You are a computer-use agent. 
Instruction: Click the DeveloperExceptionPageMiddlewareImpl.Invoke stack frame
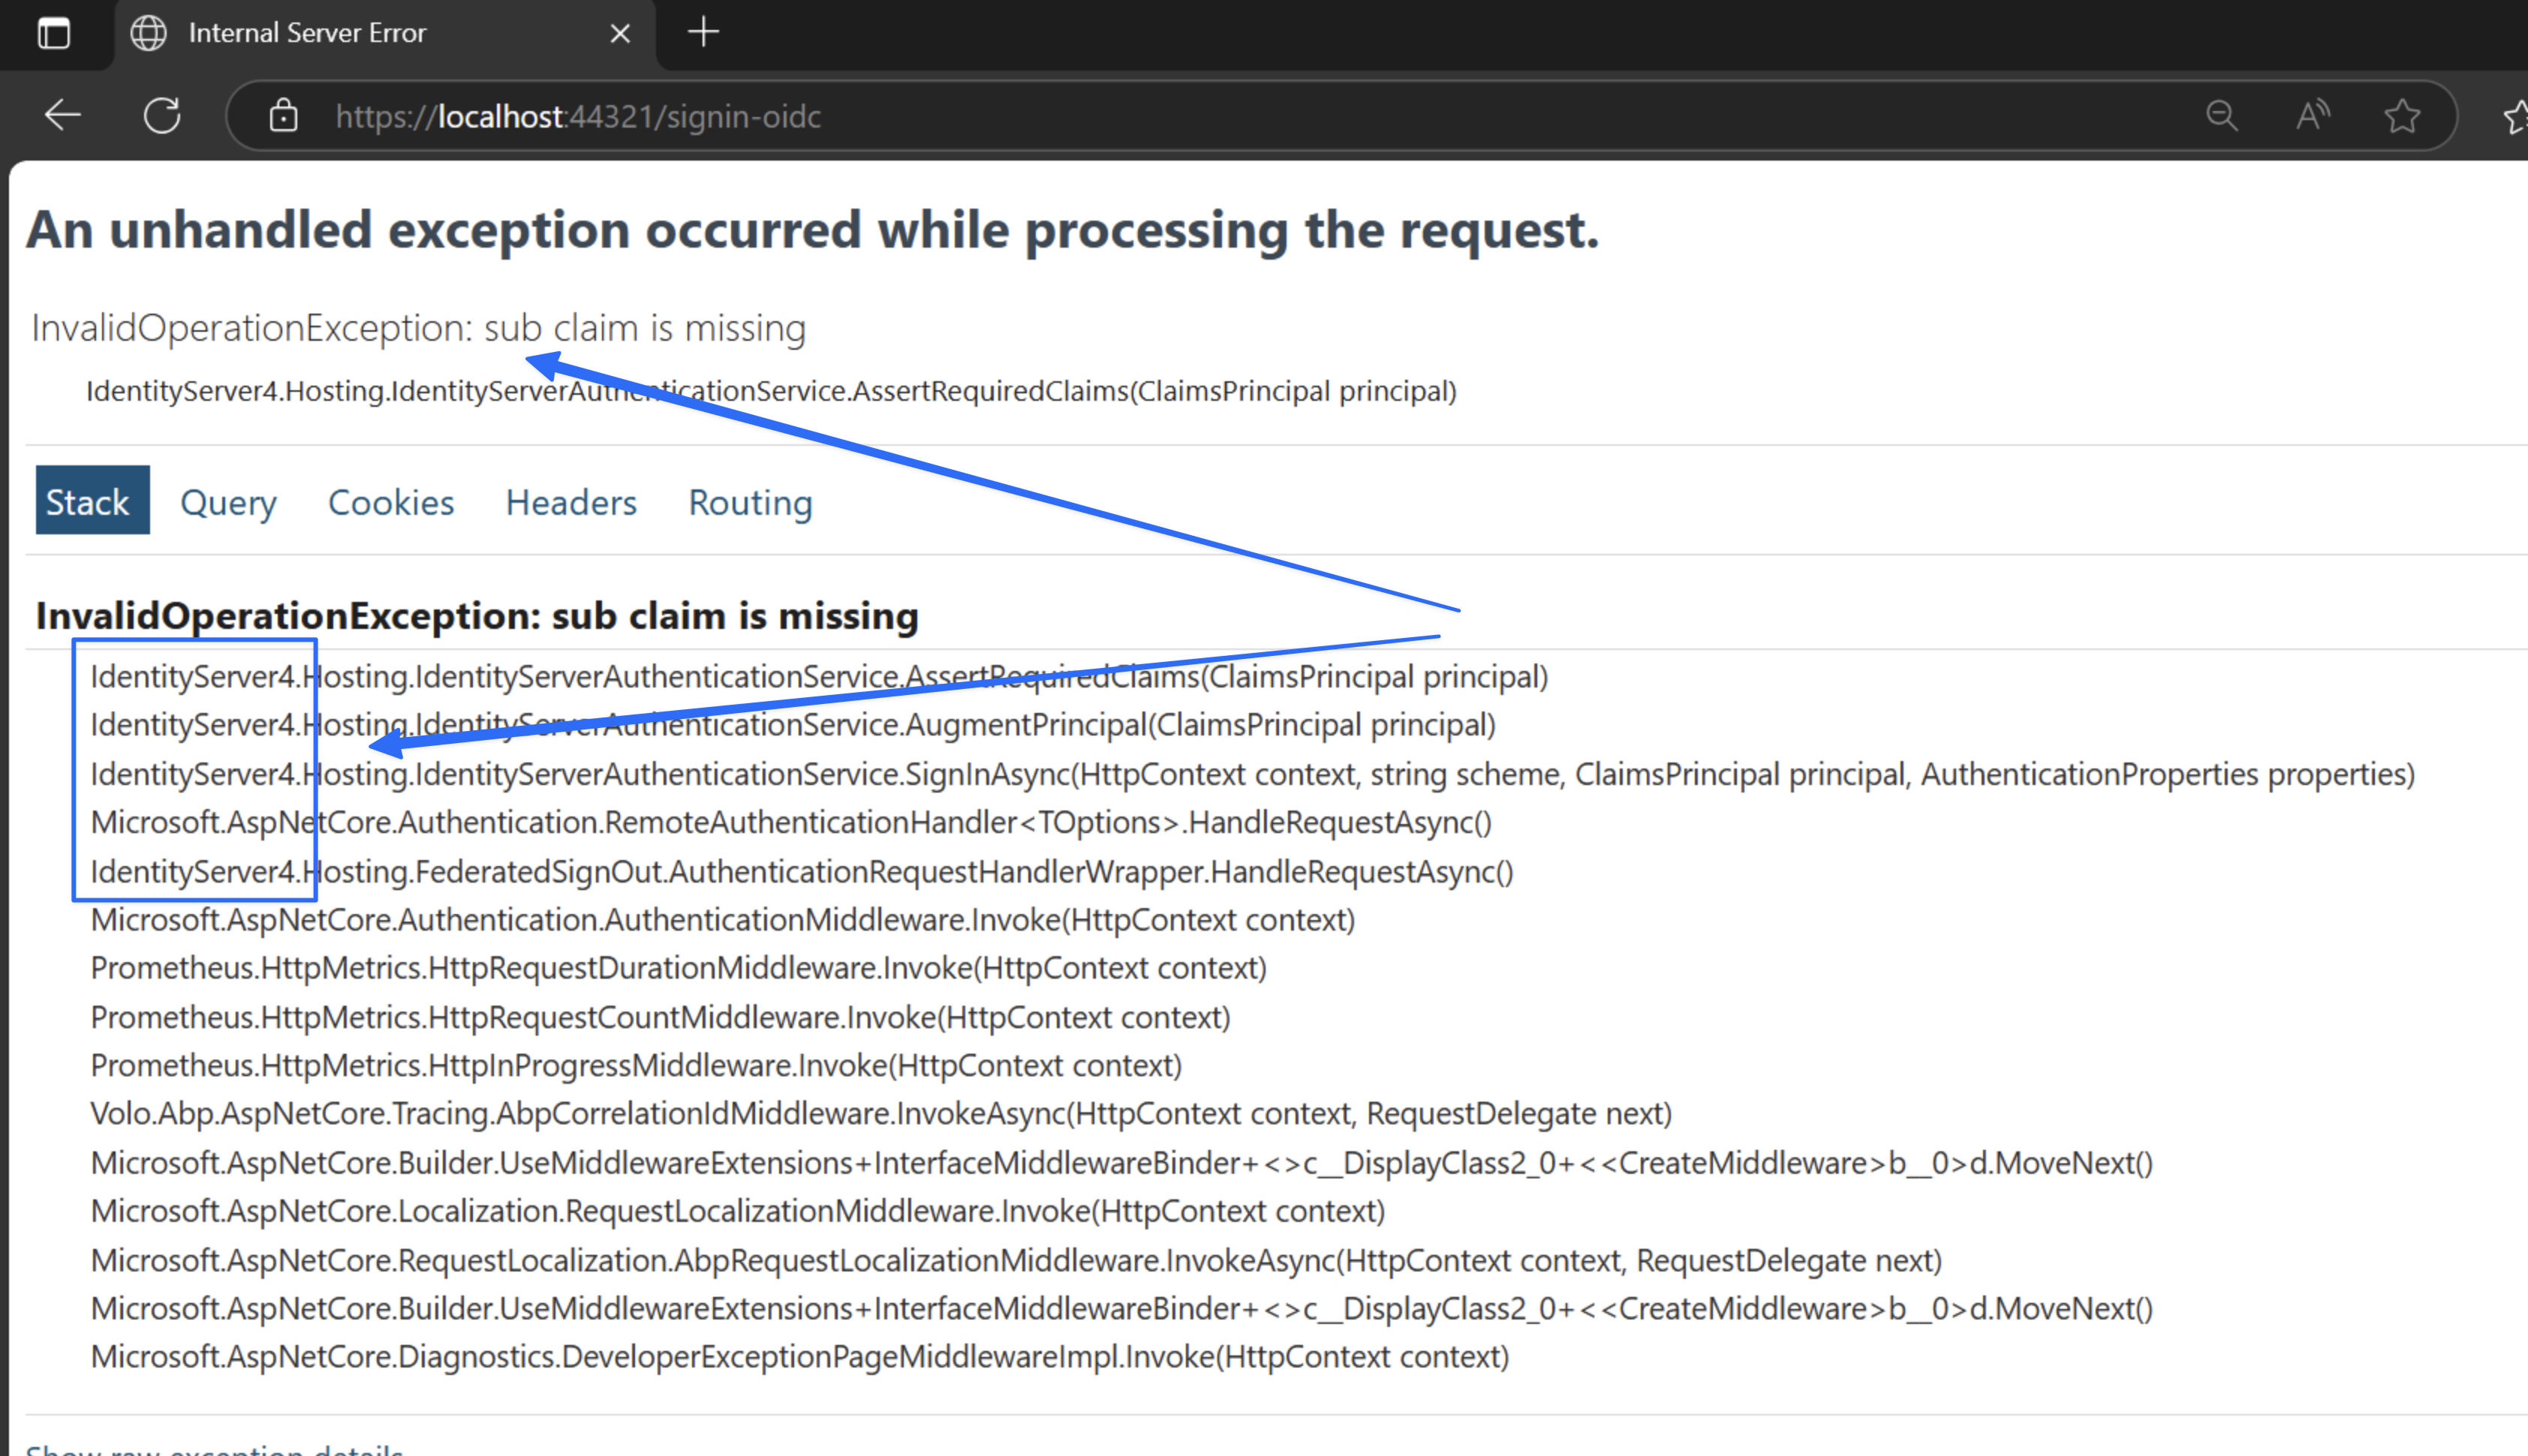pyautogui.click(x=799, y=1357)
